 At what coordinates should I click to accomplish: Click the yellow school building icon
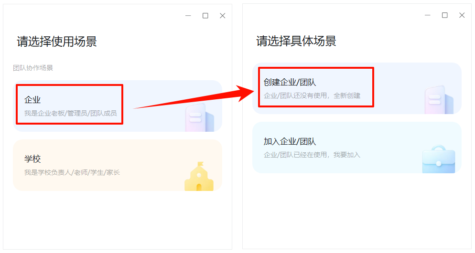point(198,177)
